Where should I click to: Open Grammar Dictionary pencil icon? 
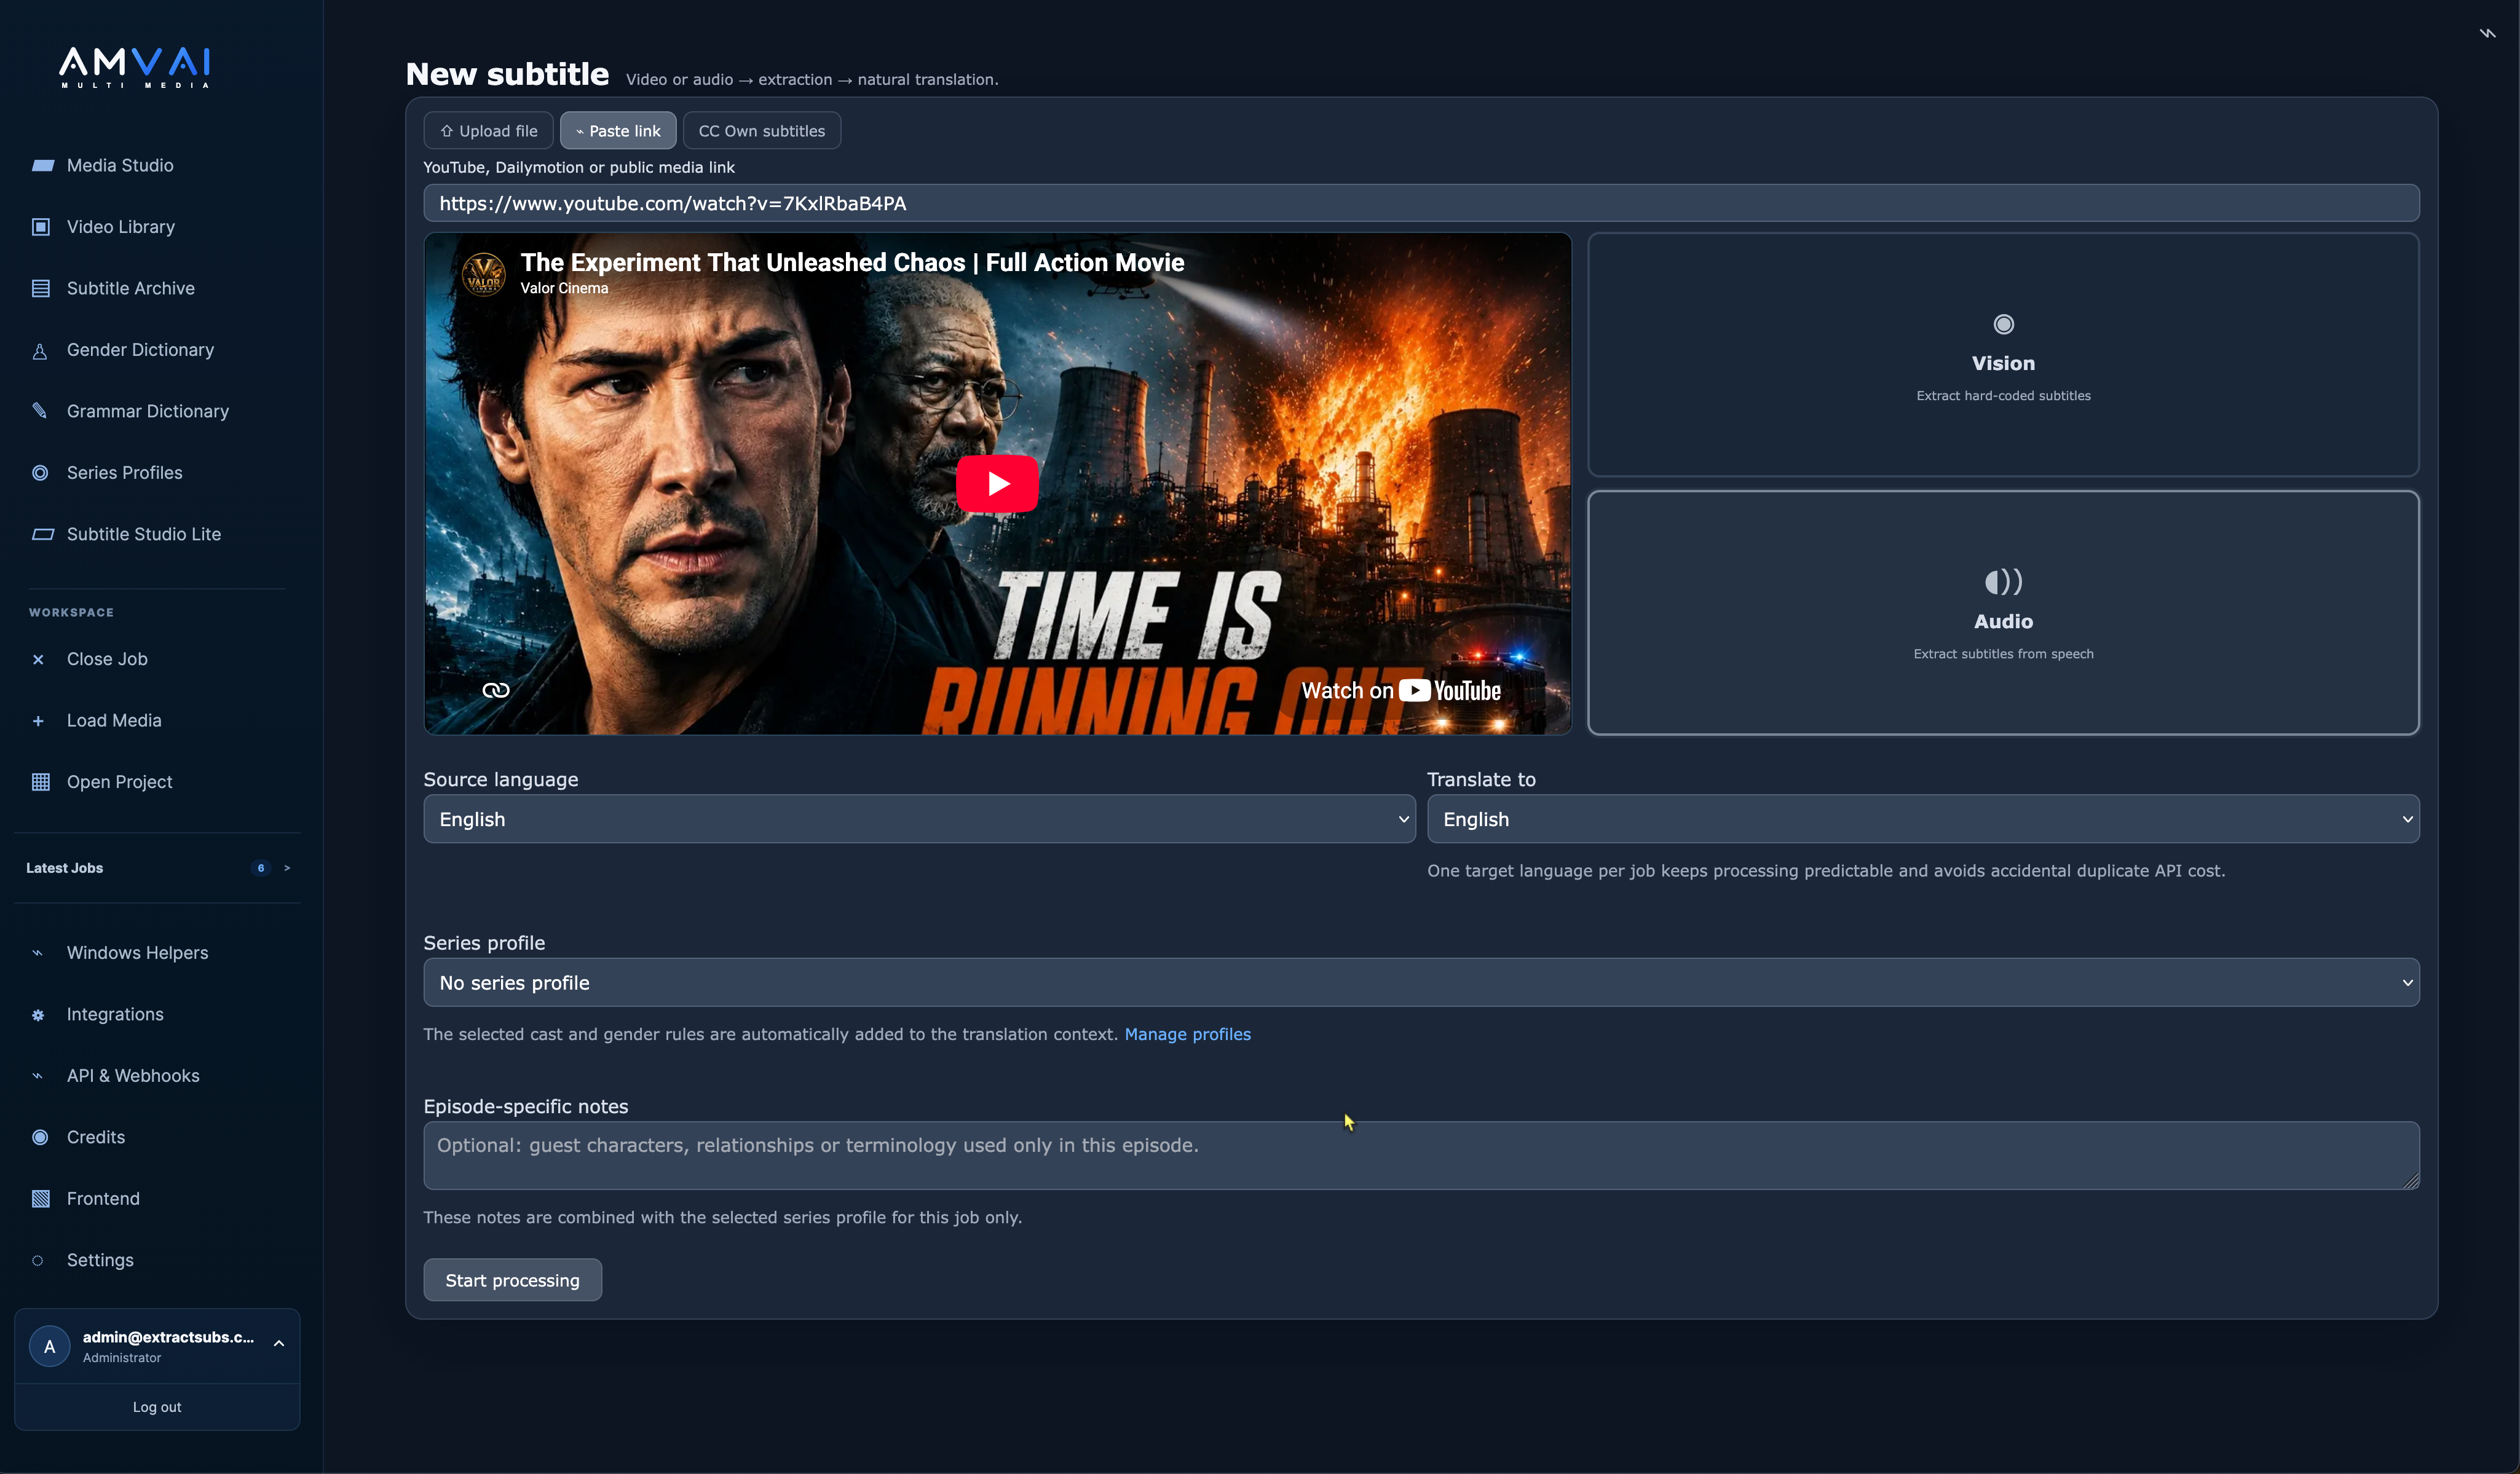[40, 411]
